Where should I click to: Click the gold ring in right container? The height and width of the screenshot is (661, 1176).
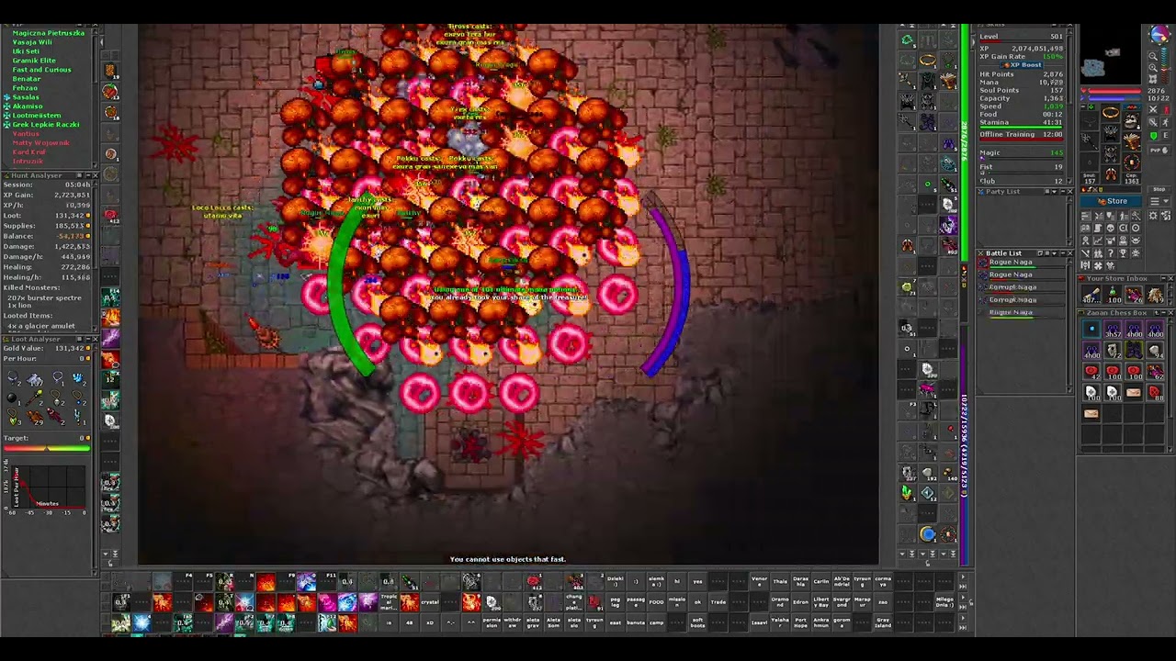(x=928, y=60)
